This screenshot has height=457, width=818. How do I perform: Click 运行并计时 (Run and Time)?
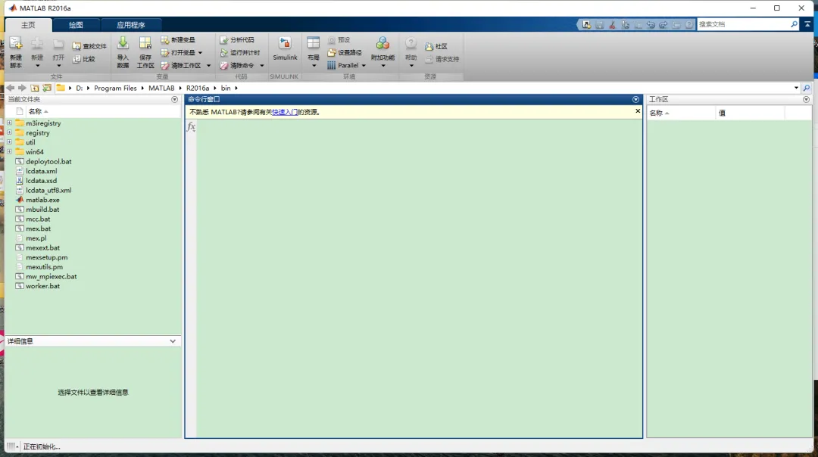point(240,53)
